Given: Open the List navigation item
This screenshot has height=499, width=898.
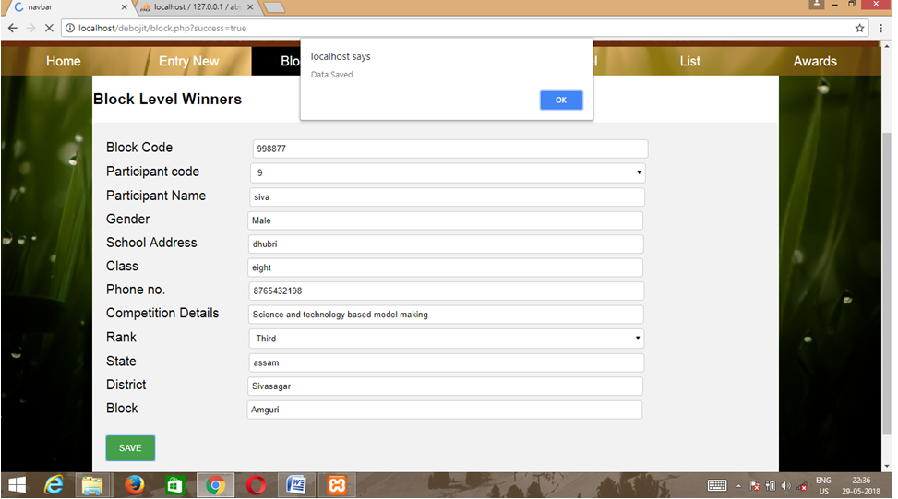Looking at the screenshot, I should pyautogui.click(x=689, y=61).
